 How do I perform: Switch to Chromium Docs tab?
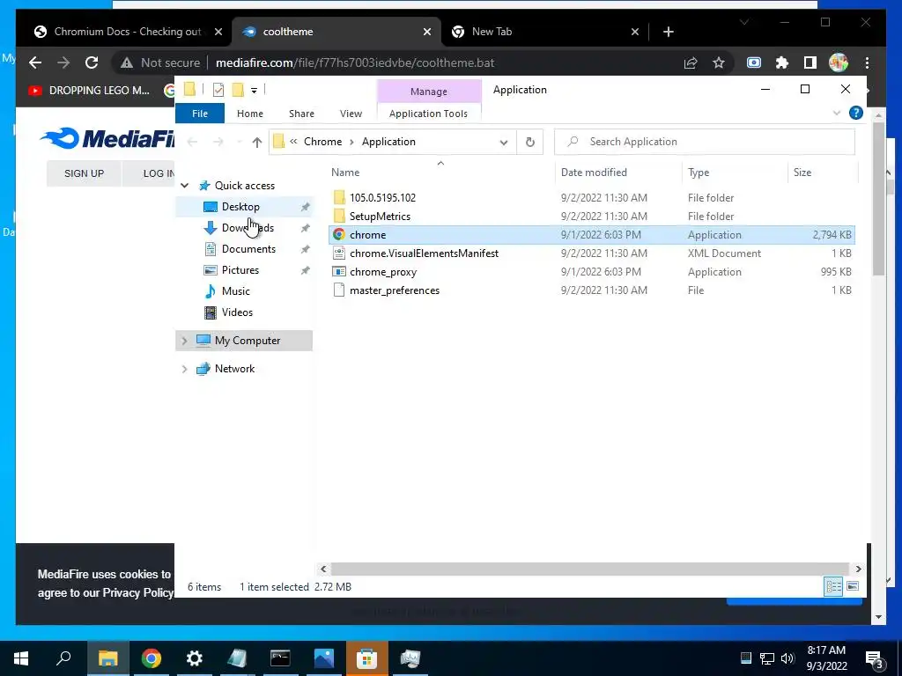point(127,32)
